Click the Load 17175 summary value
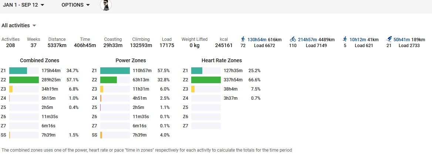 pyautogui.click(x=167, y=46)
